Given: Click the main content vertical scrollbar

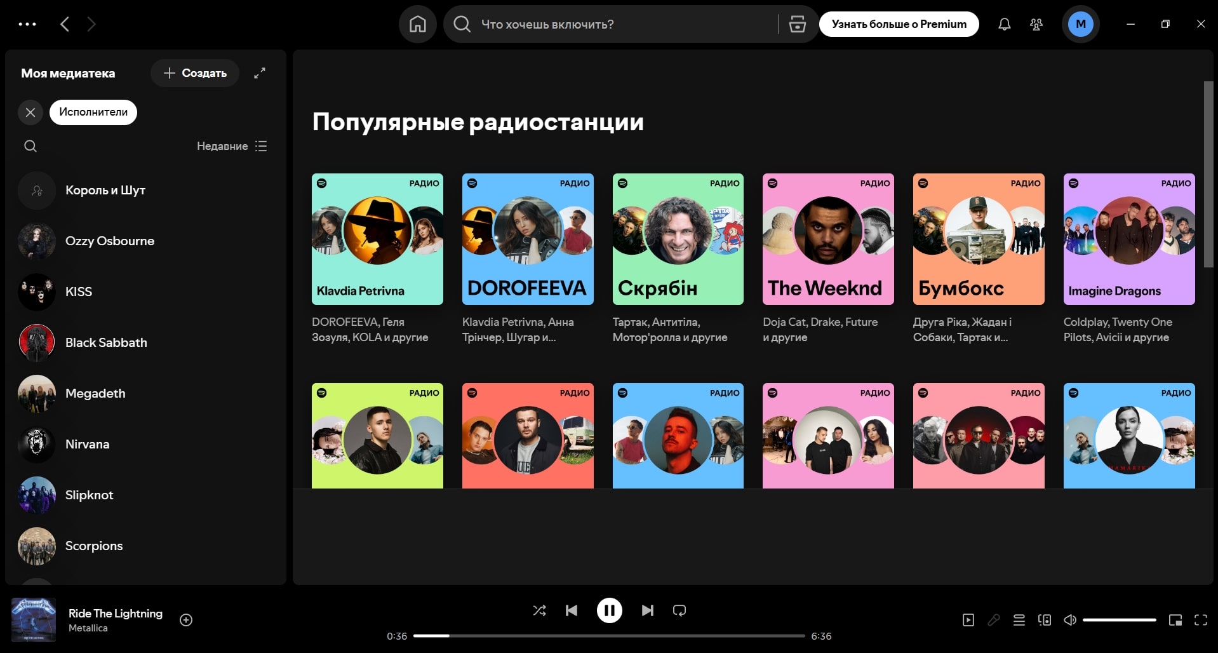Looking at the screenshot, I should [1208, 175].
